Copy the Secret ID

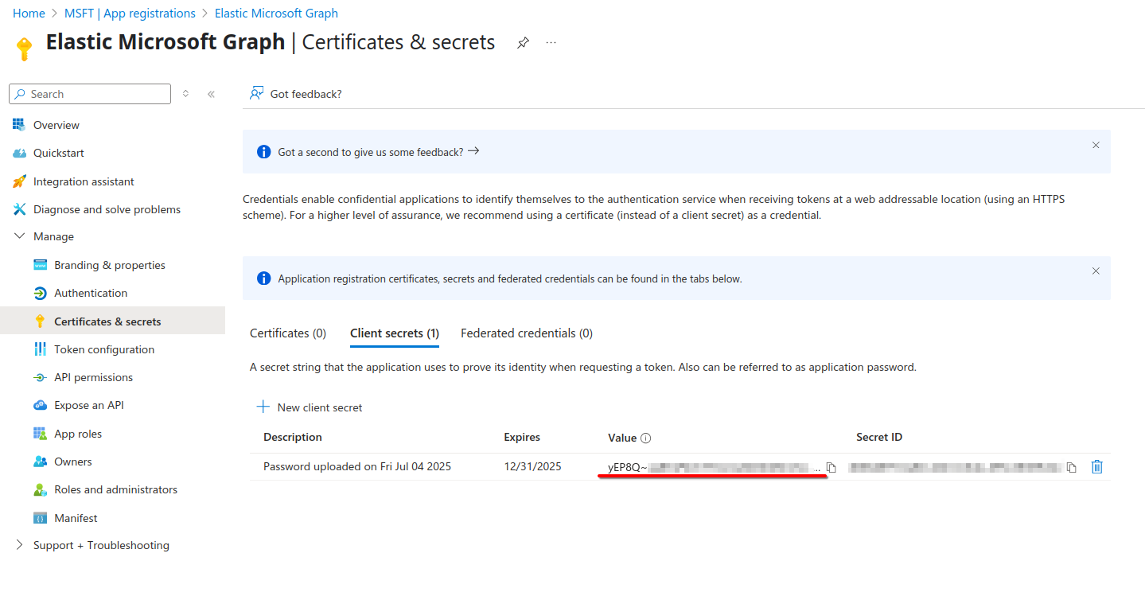click(x=1072, y=466)
